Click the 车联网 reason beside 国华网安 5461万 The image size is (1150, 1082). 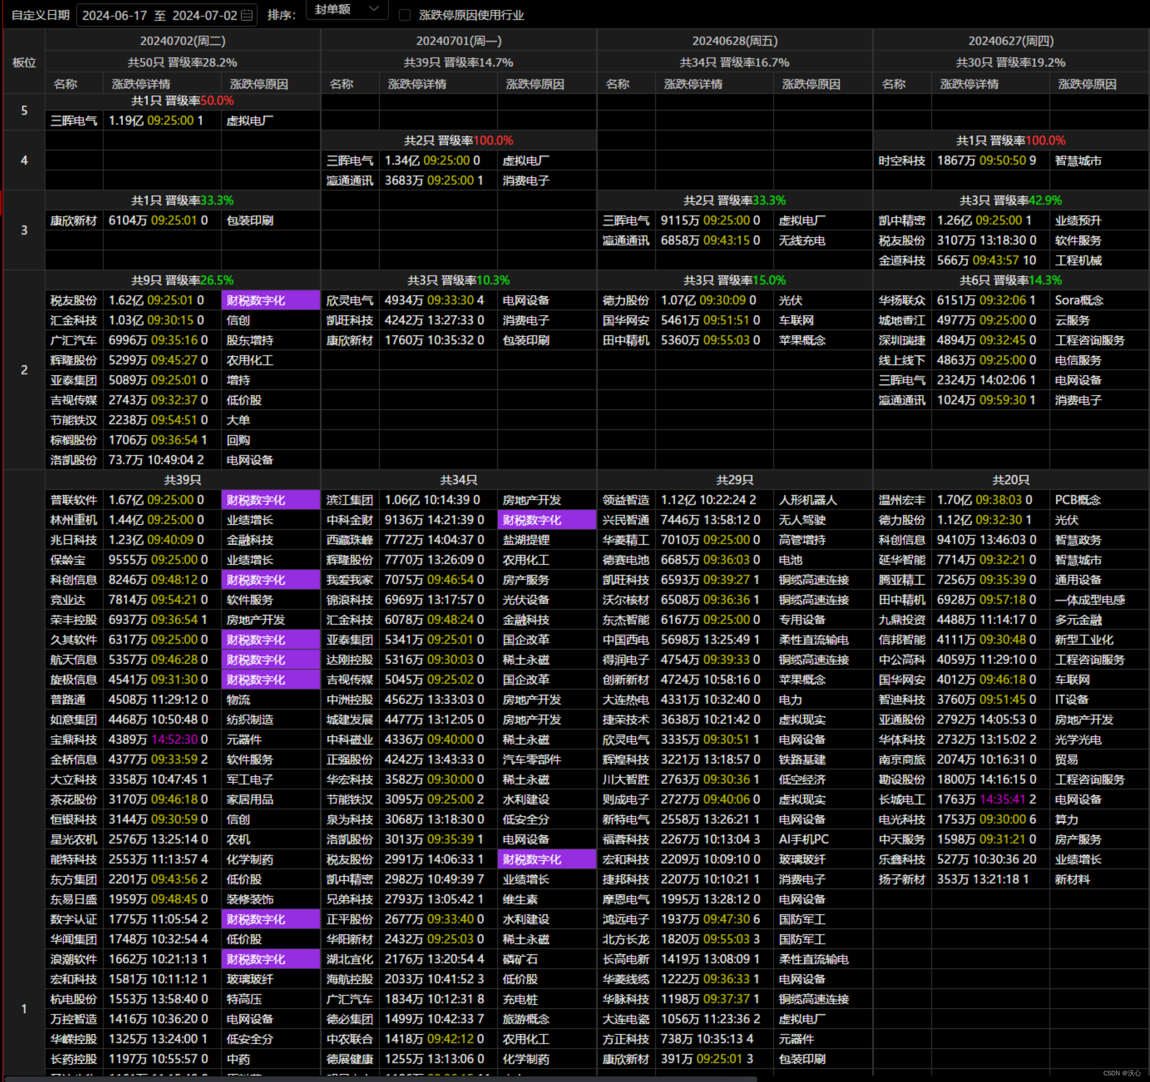796,321
